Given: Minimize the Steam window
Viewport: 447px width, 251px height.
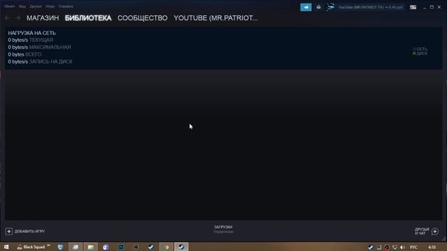Looking at the screenshot, I should coord(425,7).
